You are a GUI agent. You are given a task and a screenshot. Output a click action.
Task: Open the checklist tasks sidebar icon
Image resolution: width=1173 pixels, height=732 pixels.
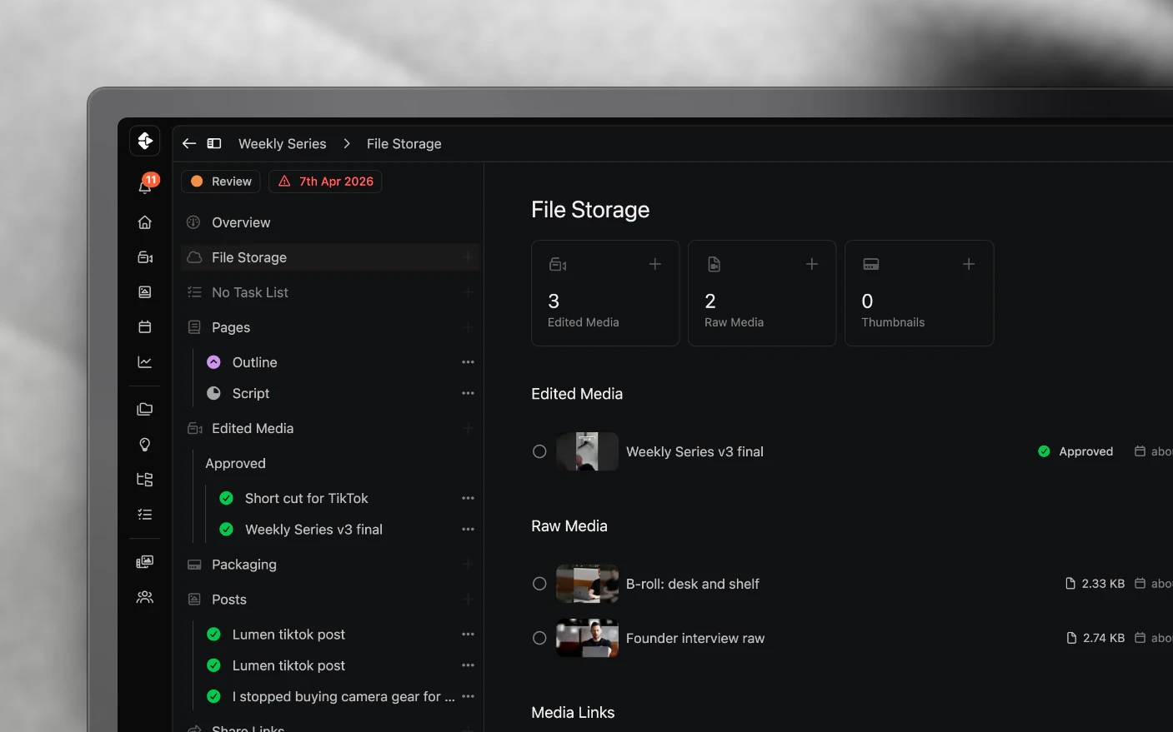[145, 515]
